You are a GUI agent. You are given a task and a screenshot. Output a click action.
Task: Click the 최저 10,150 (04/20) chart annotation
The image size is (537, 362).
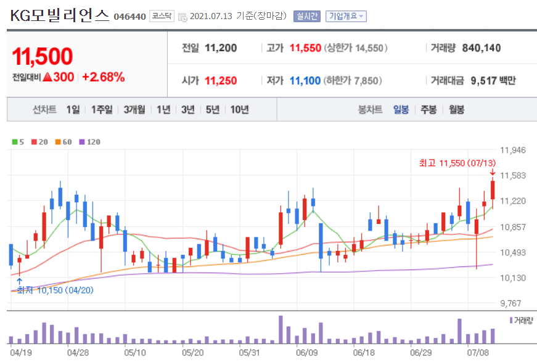(55, 290)
